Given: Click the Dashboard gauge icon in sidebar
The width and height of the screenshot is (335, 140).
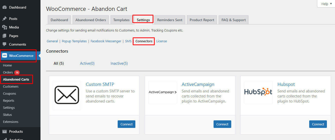Looking at the screenshot, I should [4, 8].
